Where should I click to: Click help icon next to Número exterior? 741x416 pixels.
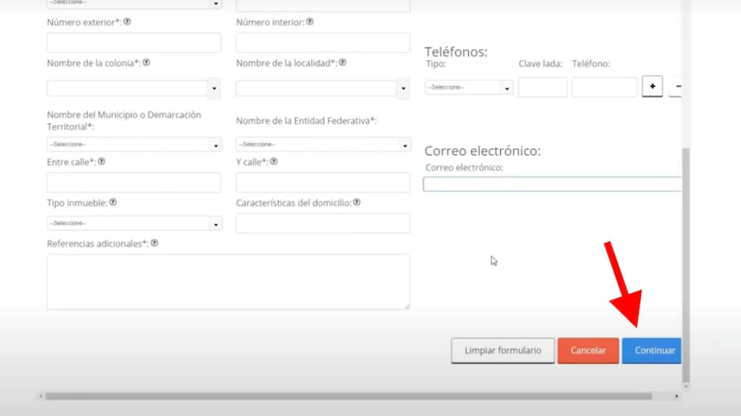(x=127, y=22)
